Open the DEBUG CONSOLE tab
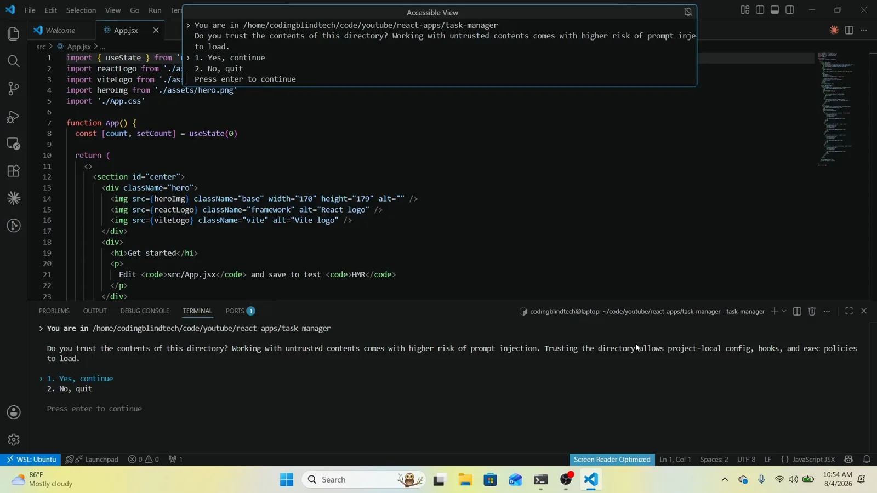 coord(145,311)
